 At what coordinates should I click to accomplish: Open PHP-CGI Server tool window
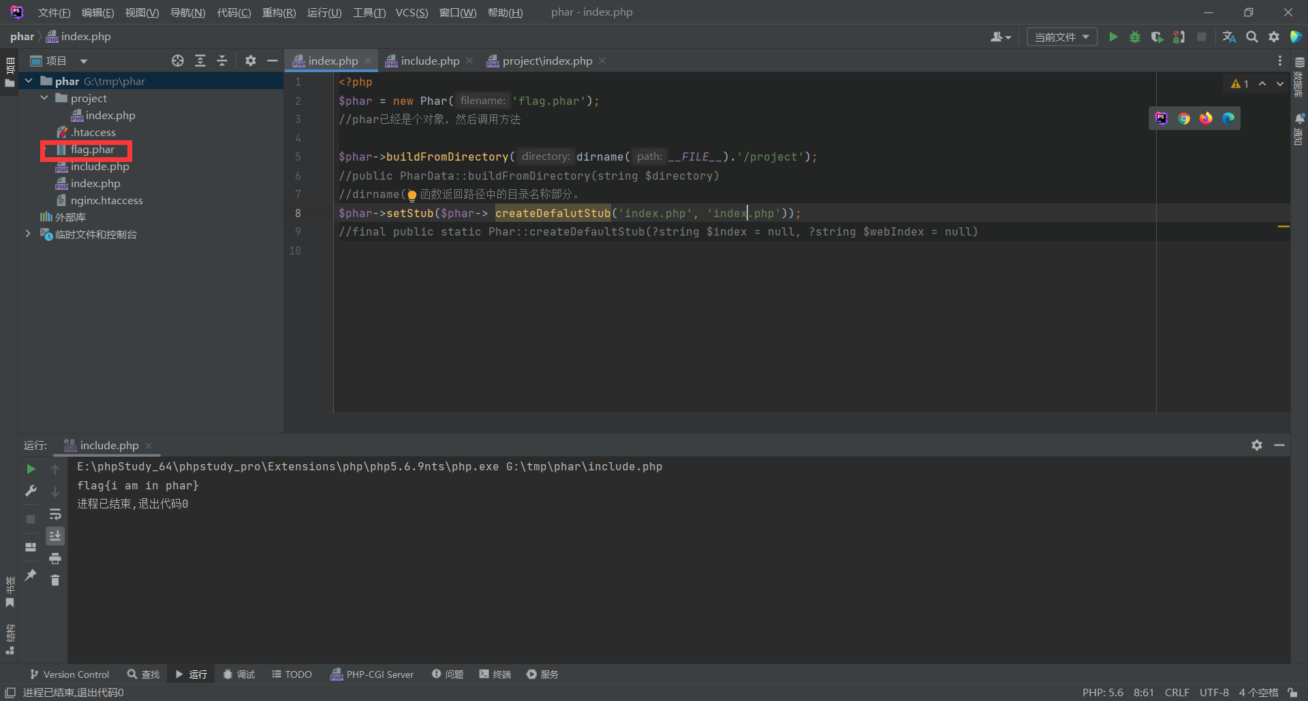372,674
